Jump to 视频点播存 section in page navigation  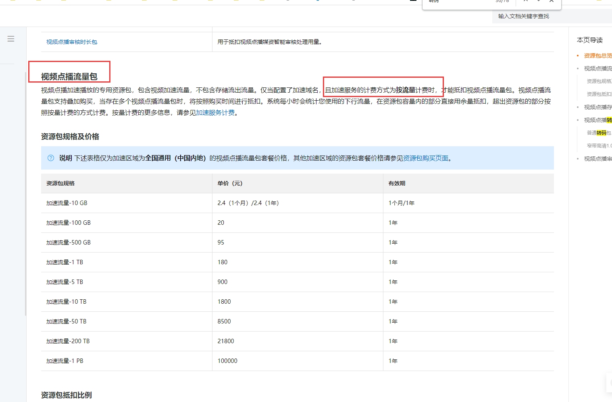coord(598,107)
